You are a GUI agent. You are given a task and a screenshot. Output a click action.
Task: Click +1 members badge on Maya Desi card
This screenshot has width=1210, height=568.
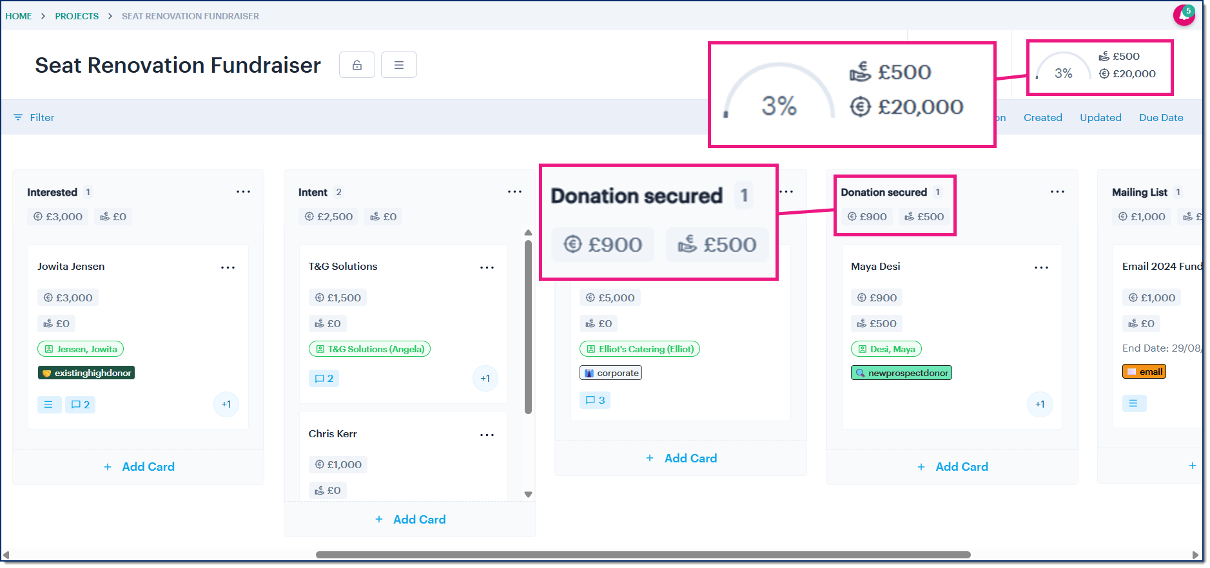(x=1040, y=404)
